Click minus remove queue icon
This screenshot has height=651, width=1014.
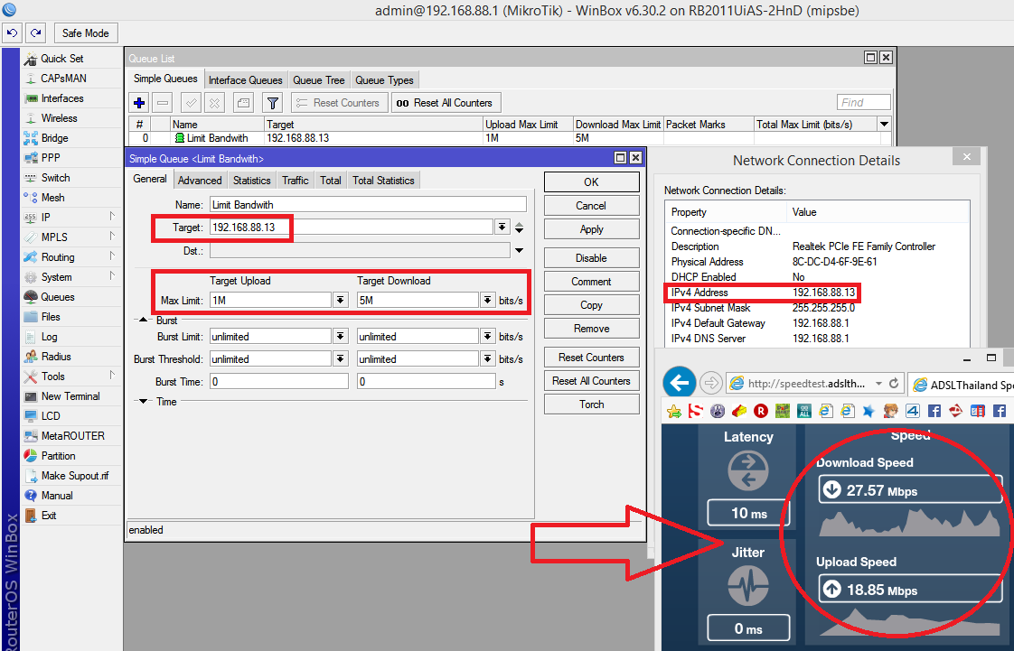[163, 103]
